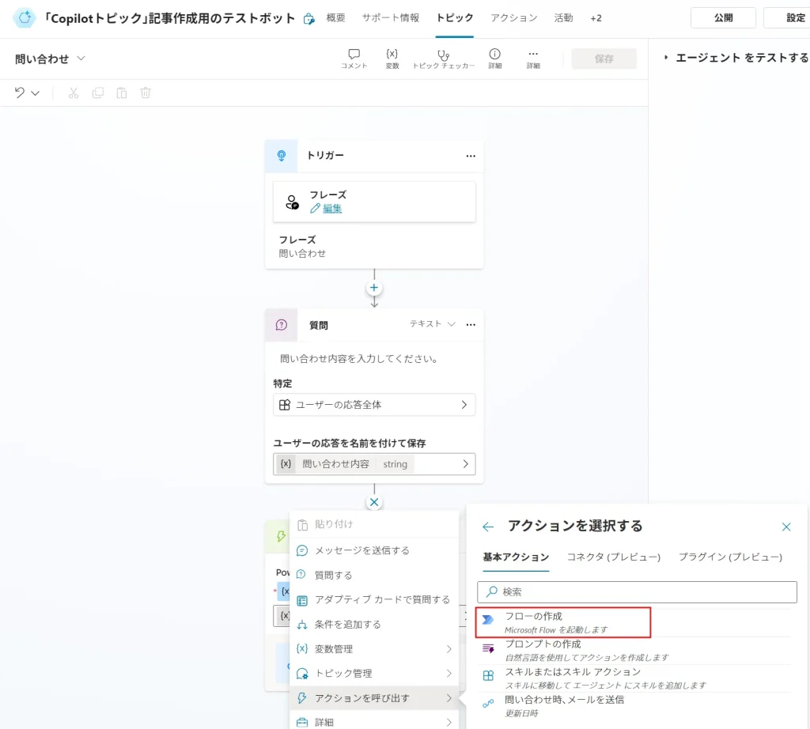Image resolution: width=810 pixels, height=729 pixels.
Task: Click the delete trash icon in edit toolbar
Action: click(x=146, y=93)
